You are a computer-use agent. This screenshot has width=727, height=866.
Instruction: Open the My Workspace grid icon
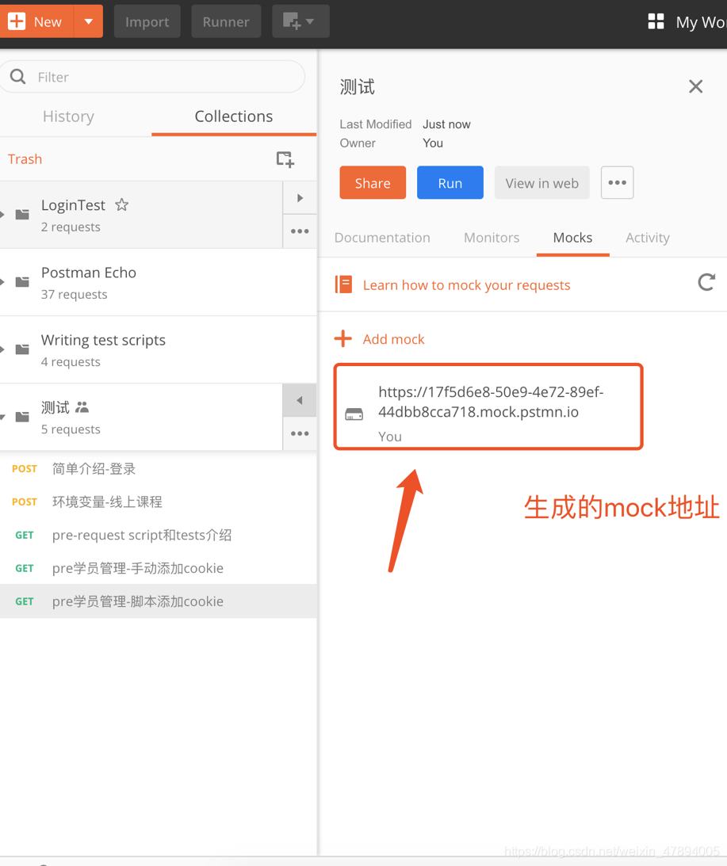point(656,21)
